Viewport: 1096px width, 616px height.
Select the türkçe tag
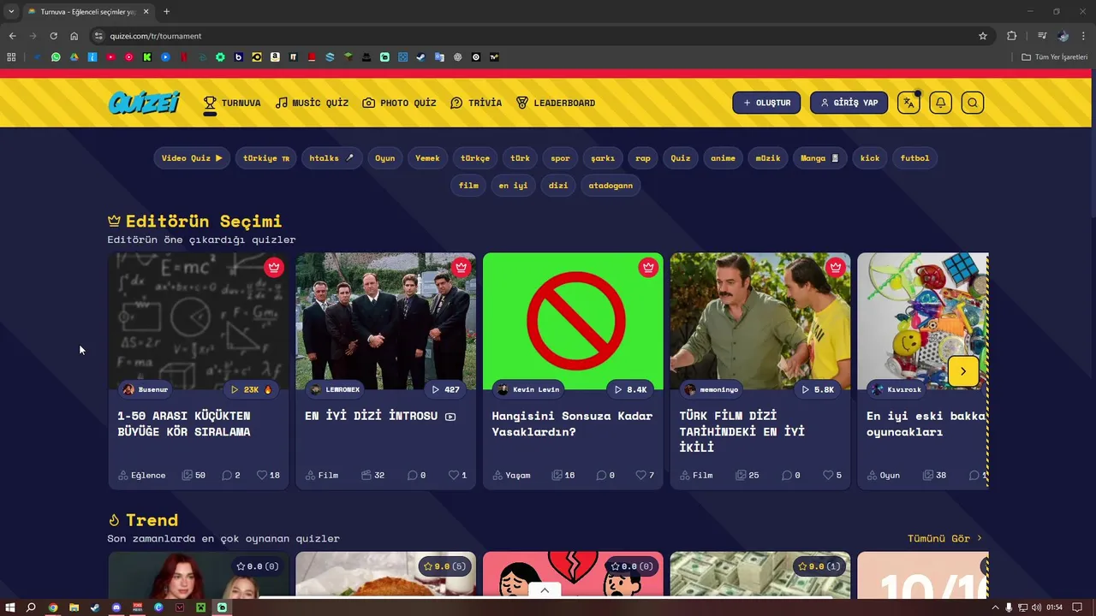[475, 157]
